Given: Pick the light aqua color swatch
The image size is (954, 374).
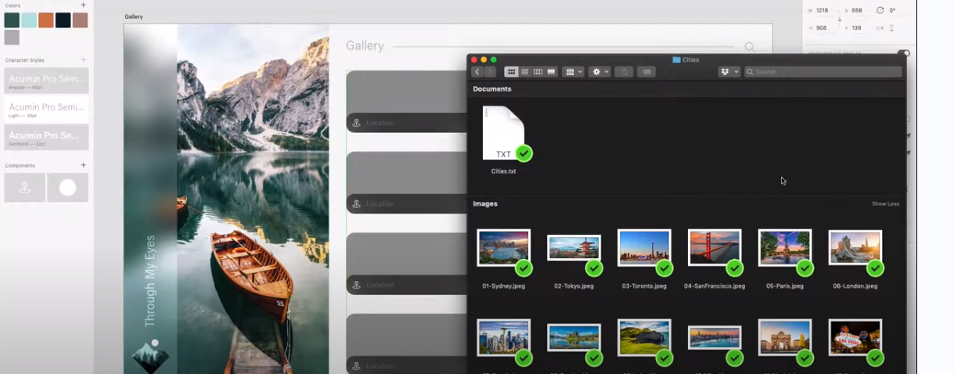Looking at the screenshot, I should (29, 20).
